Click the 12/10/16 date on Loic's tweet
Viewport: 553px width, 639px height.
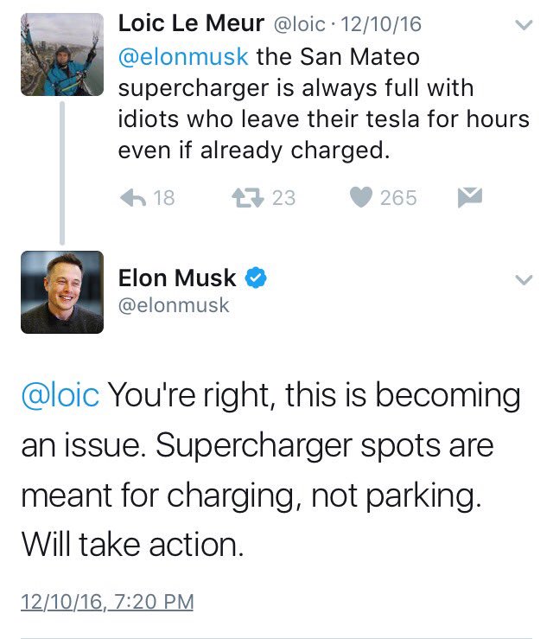(381, 24)
